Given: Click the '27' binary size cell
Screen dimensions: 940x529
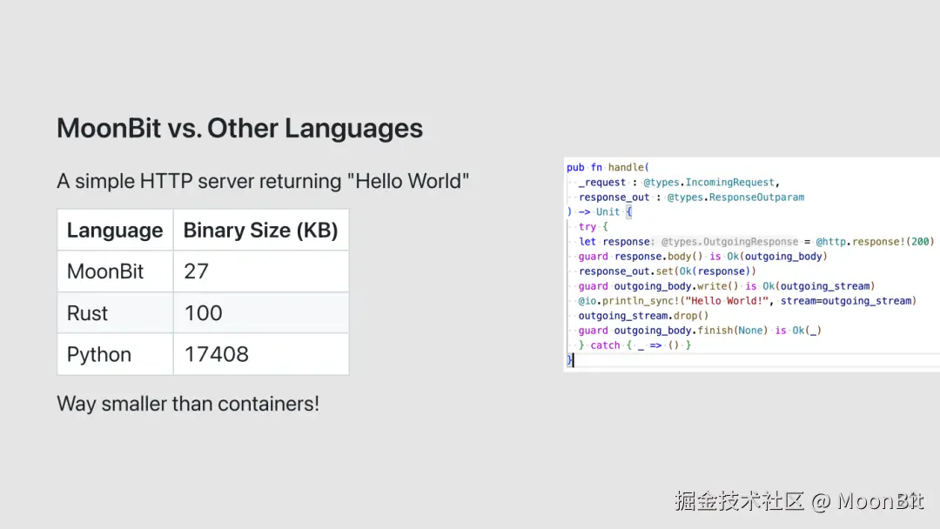Looking at the screenshot, I should click(261, 271).
